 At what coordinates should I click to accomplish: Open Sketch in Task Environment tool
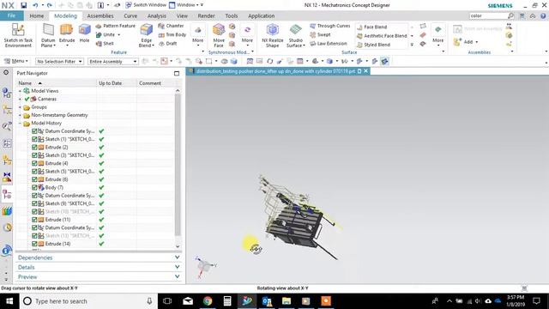pos(18,35)
